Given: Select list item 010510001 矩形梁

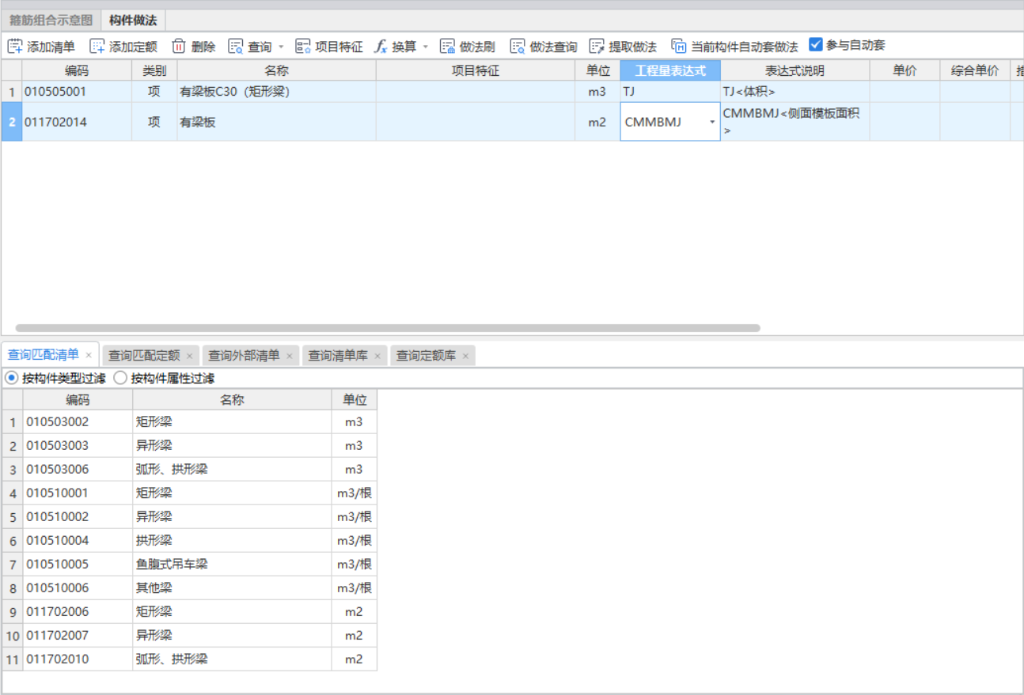Looking at the screenshot, I should click(x=189, y=493).
